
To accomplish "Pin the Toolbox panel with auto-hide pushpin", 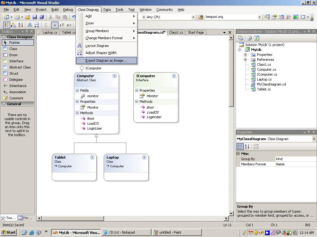I will point(27,31).
